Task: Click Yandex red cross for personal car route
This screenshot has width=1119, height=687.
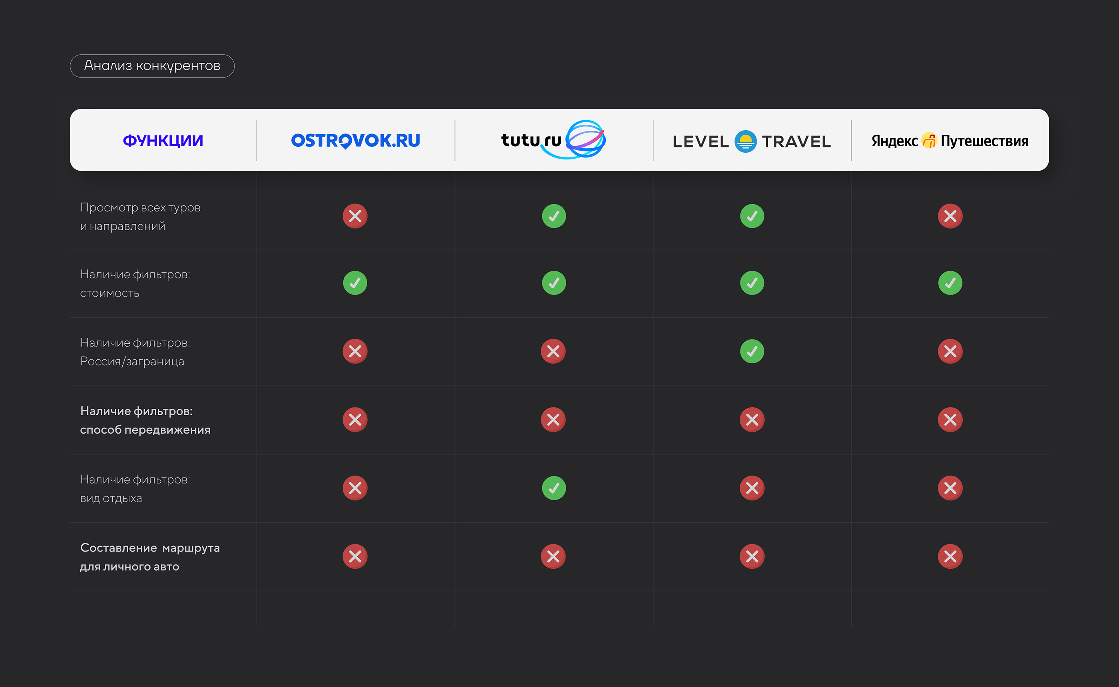Action: pos(950,556)
